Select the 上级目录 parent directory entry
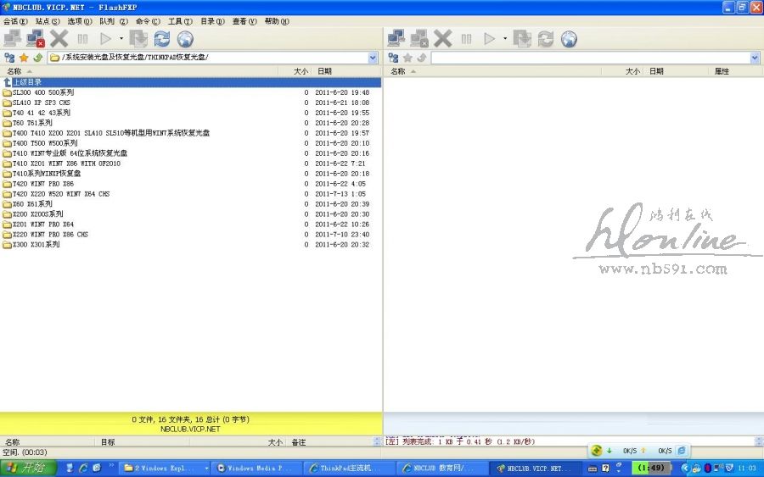The width and height of the screenshot is (764, 477). [26, 82]
